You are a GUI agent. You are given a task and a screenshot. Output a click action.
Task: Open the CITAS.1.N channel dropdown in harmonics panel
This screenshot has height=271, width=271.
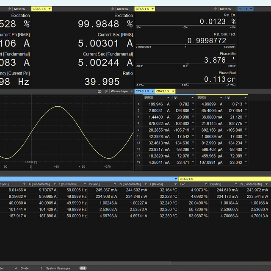[x=144, y=91]
